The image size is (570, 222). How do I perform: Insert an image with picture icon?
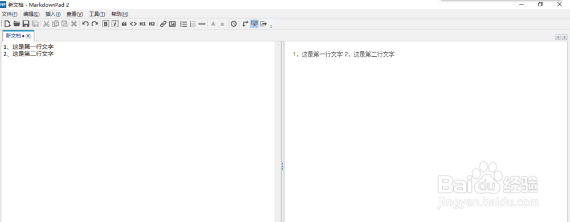click(x=172, y=24)
